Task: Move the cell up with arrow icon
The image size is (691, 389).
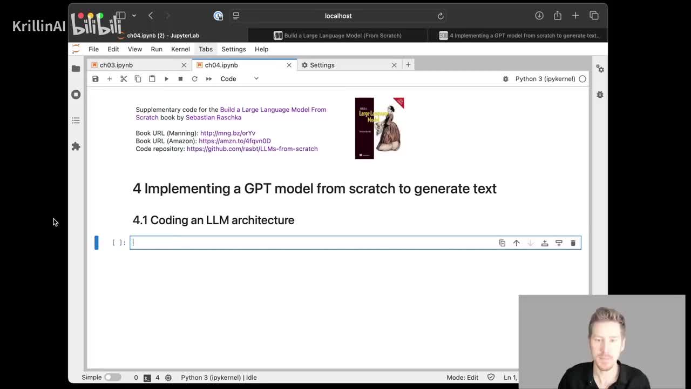Action: [516, 243]
